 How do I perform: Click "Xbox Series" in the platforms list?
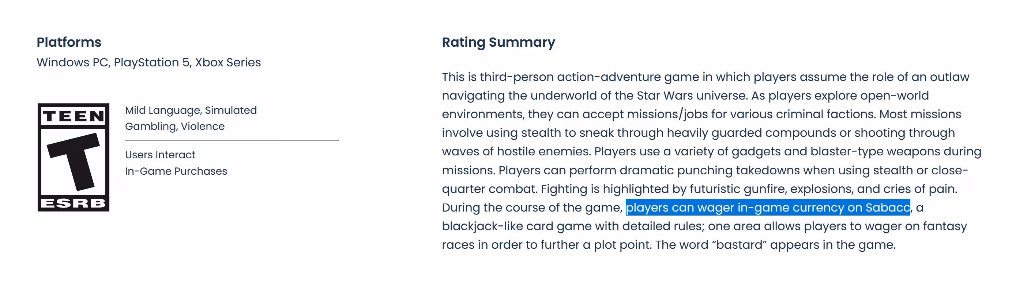228,62
